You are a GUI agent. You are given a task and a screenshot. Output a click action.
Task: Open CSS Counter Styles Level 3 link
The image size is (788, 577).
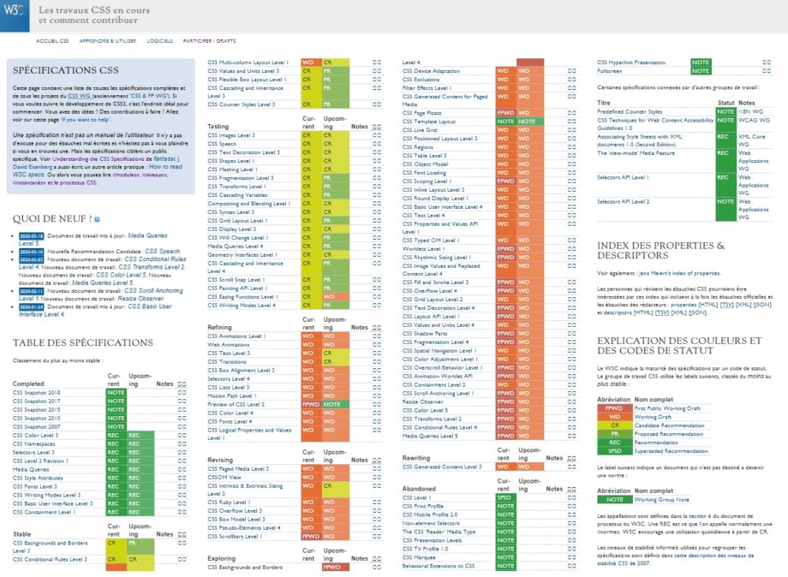[x=242, y=104]
